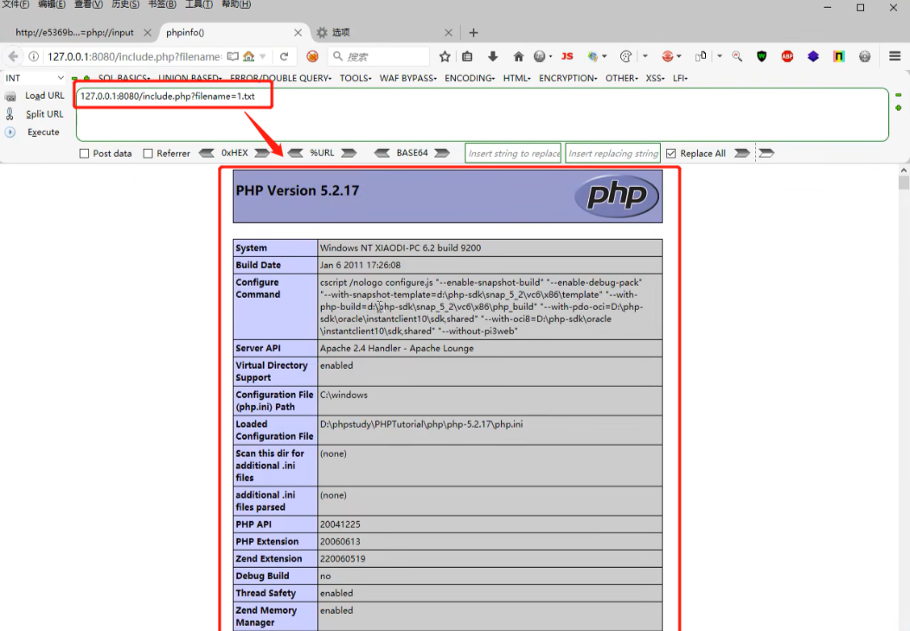Open the TOOLS dropdown in HackBar
Image resolution: width=910 pixels, height=631 pixels.
pos(356,78)
